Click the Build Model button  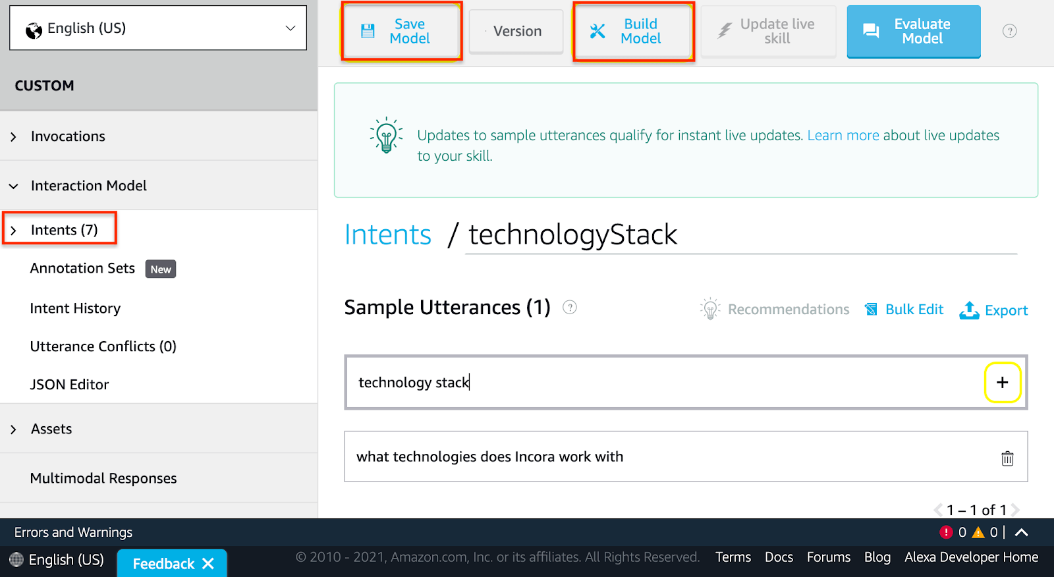pyautogui.click(x=633, y=32)
